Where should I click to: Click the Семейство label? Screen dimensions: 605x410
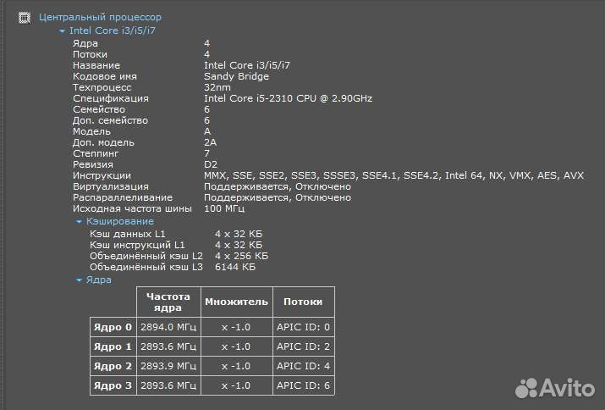click(99, 109)
